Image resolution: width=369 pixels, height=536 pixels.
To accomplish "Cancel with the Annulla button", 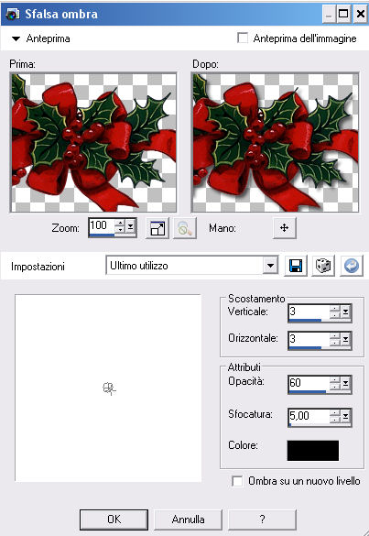I will click(x=188, y=520).
